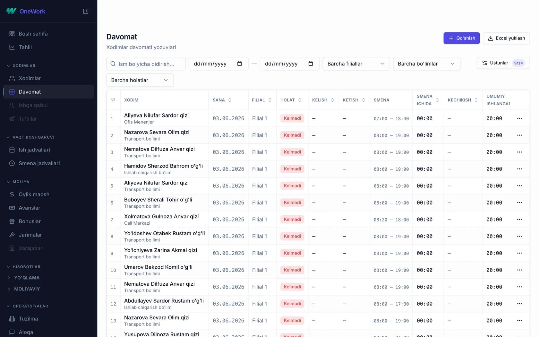
Task: Collapse the Hisobotlar section
Action: tap(23, 267)
